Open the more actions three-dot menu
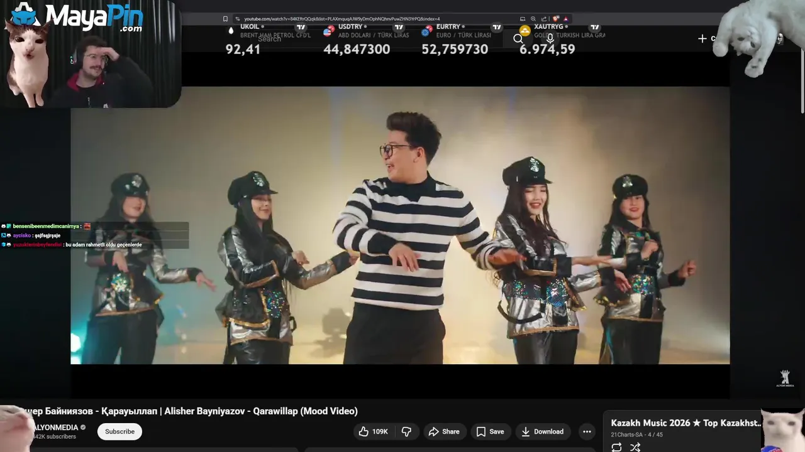 click(587, 431)
